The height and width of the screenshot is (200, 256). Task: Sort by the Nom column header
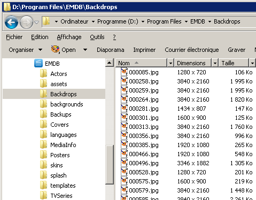[x=142, y=63]
